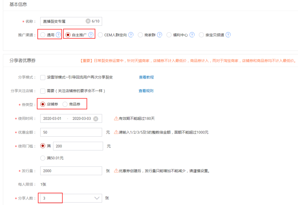The image size is (298, 205).
Task: Select the 满50.01元 threshold option
Action: point(42,158)
